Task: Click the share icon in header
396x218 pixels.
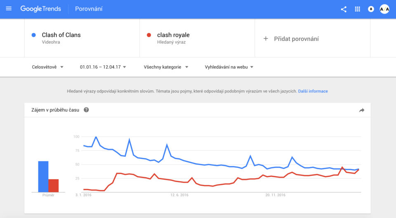Action: click(344, 9)
